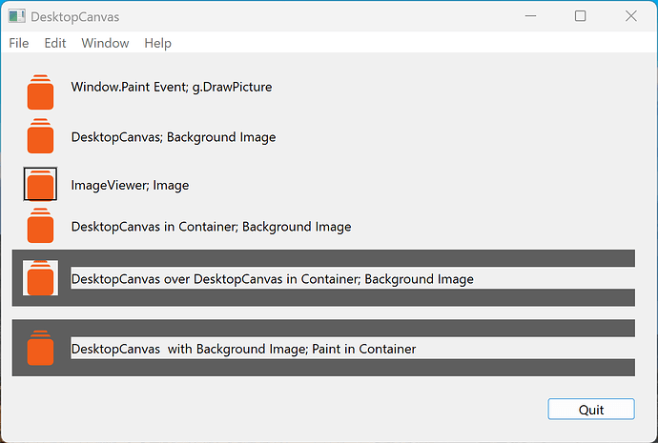Click label 'DesktopCanvas with Background Image; Paint in Container'
The image size is (658, 443).
(x=243, y=349)
